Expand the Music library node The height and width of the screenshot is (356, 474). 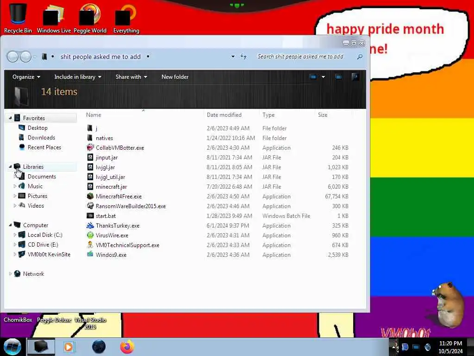click(15, 186)
